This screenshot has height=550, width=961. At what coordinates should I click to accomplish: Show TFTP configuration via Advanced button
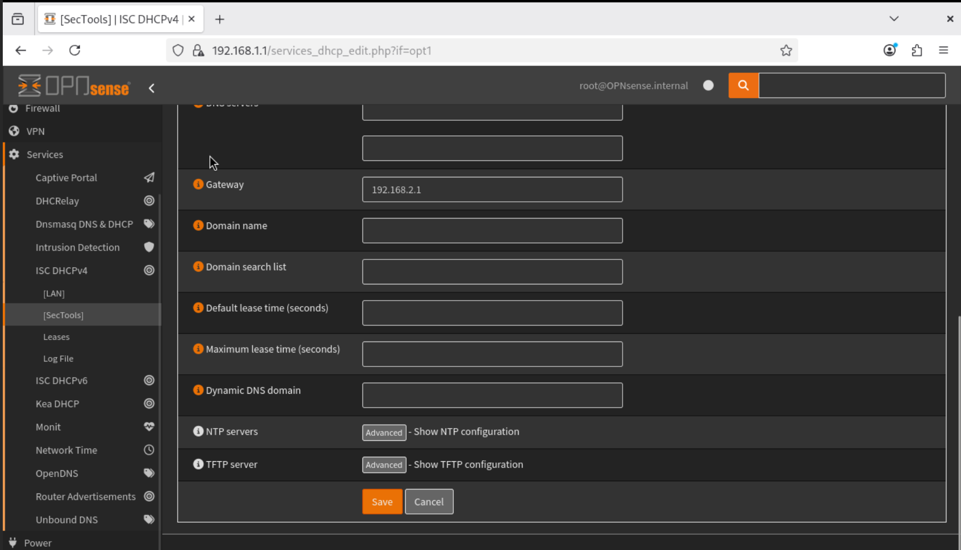tap(384, 465)
